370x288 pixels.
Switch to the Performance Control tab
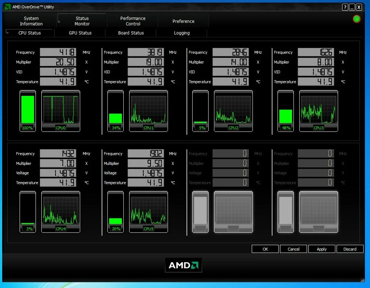(132, 20)
